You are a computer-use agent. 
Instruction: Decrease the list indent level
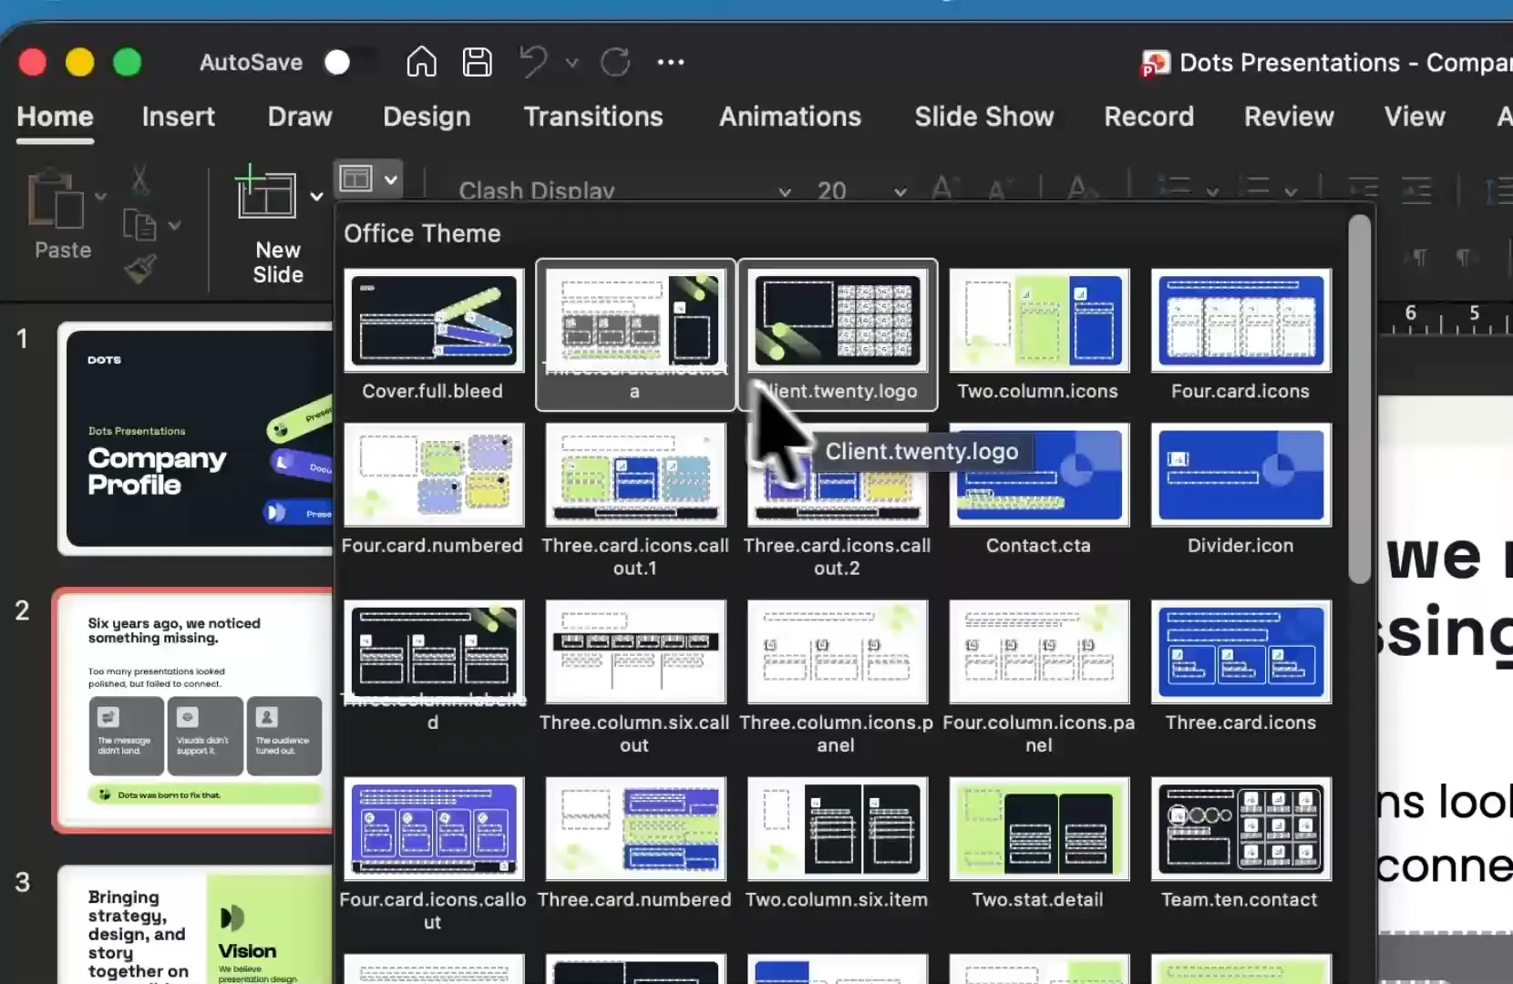[1363, 189]
